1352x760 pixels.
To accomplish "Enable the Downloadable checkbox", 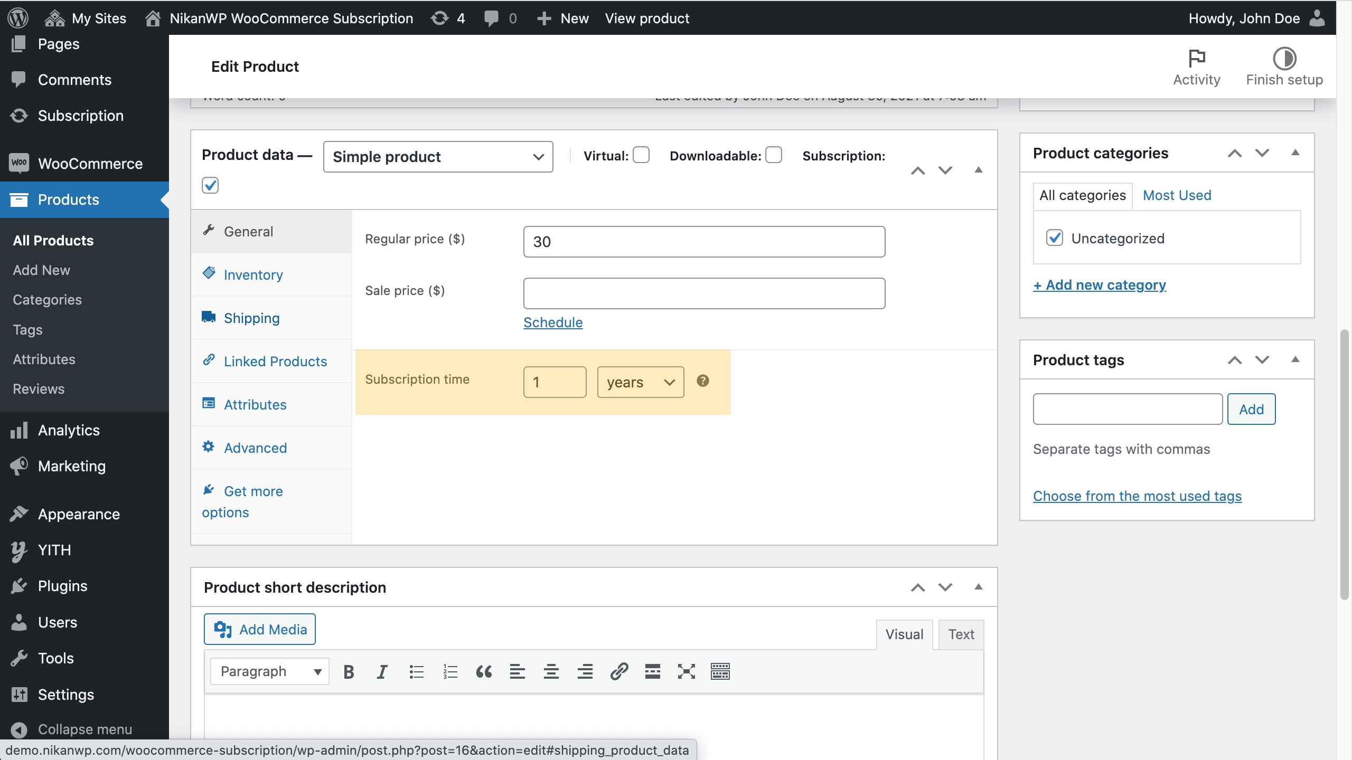I will click(x=774, y=155).
